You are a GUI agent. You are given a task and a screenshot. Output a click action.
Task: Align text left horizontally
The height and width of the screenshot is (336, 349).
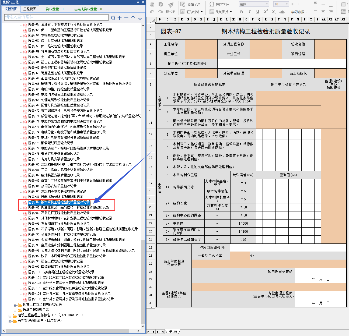315,12
